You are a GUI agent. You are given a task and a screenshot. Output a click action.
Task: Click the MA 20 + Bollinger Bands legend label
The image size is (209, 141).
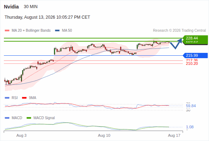coord(31,31)
